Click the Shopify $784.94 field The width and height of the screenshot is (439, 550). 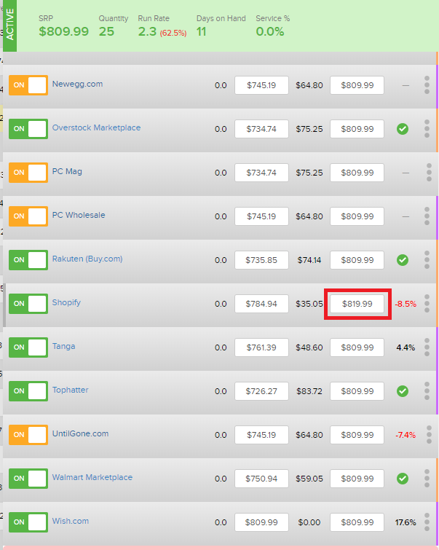[261, 304]
